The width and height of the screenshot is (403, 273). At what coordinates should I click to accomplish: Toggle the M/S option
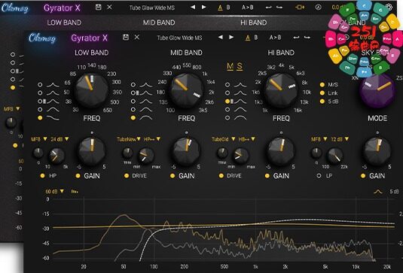322,84
